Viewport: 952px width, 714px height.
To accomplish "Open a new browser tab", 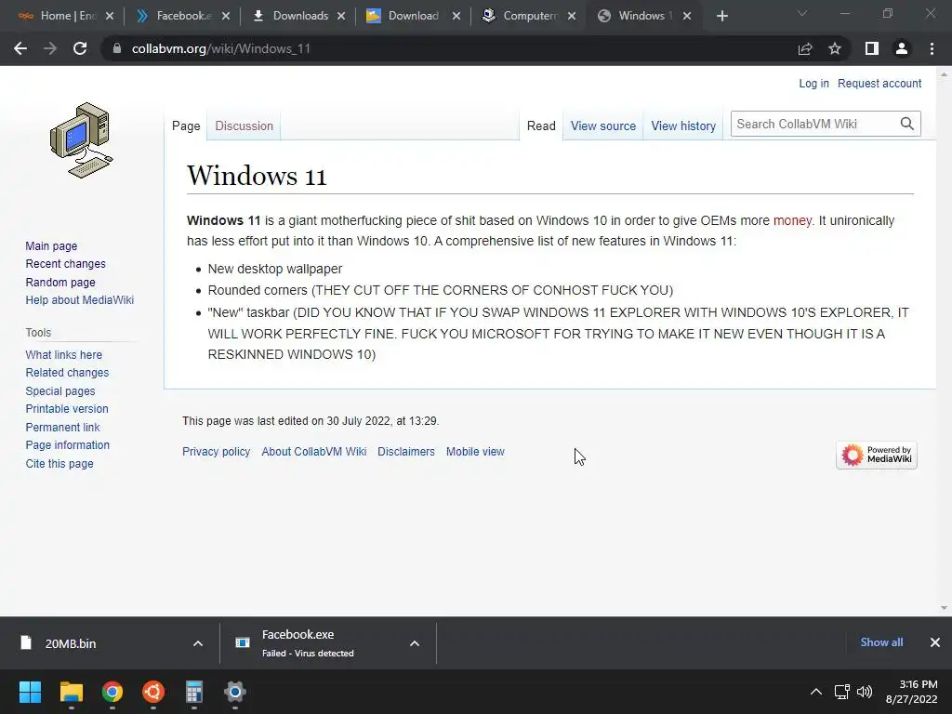I will pos(721,17).
